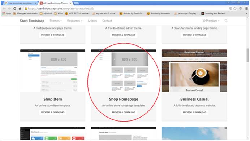
Task: Open the asp.net mvc 3 bookmark
Action: click(x=104, y=14)
